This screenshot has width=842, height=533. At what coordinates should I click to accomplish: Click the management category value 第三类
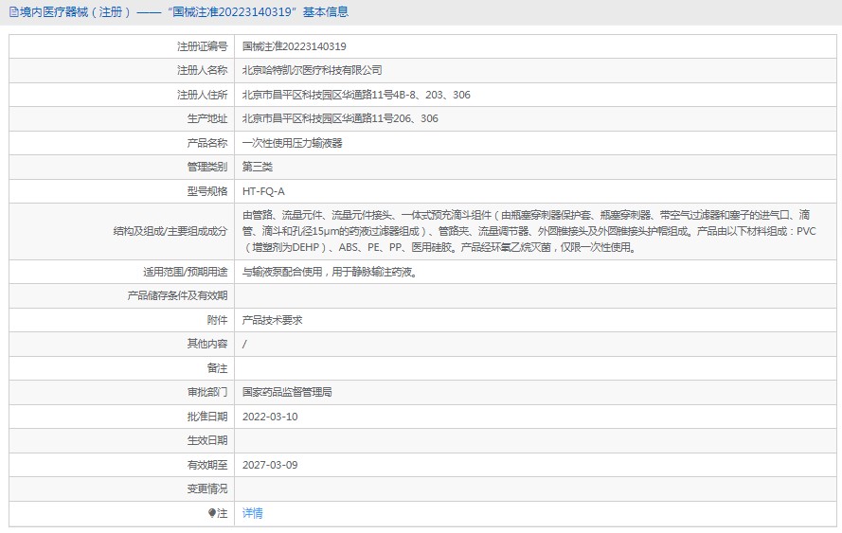click(257, 167)
